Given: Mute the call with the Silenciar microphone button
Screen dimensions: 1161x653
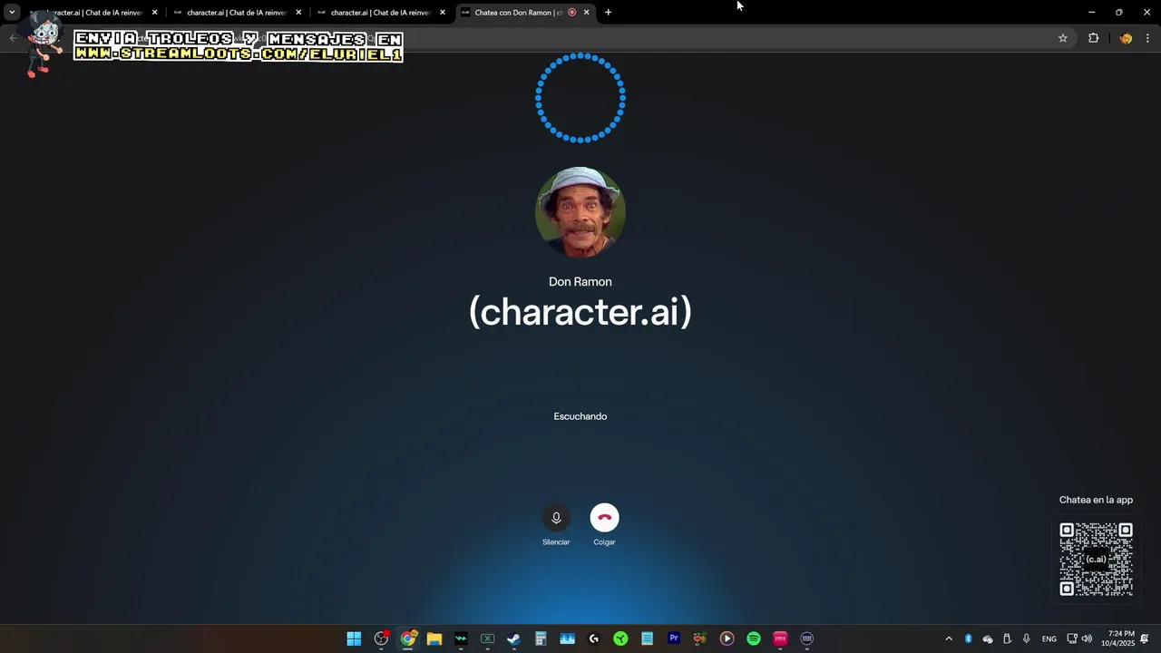Looking at the screenshot, I should 556,518.
